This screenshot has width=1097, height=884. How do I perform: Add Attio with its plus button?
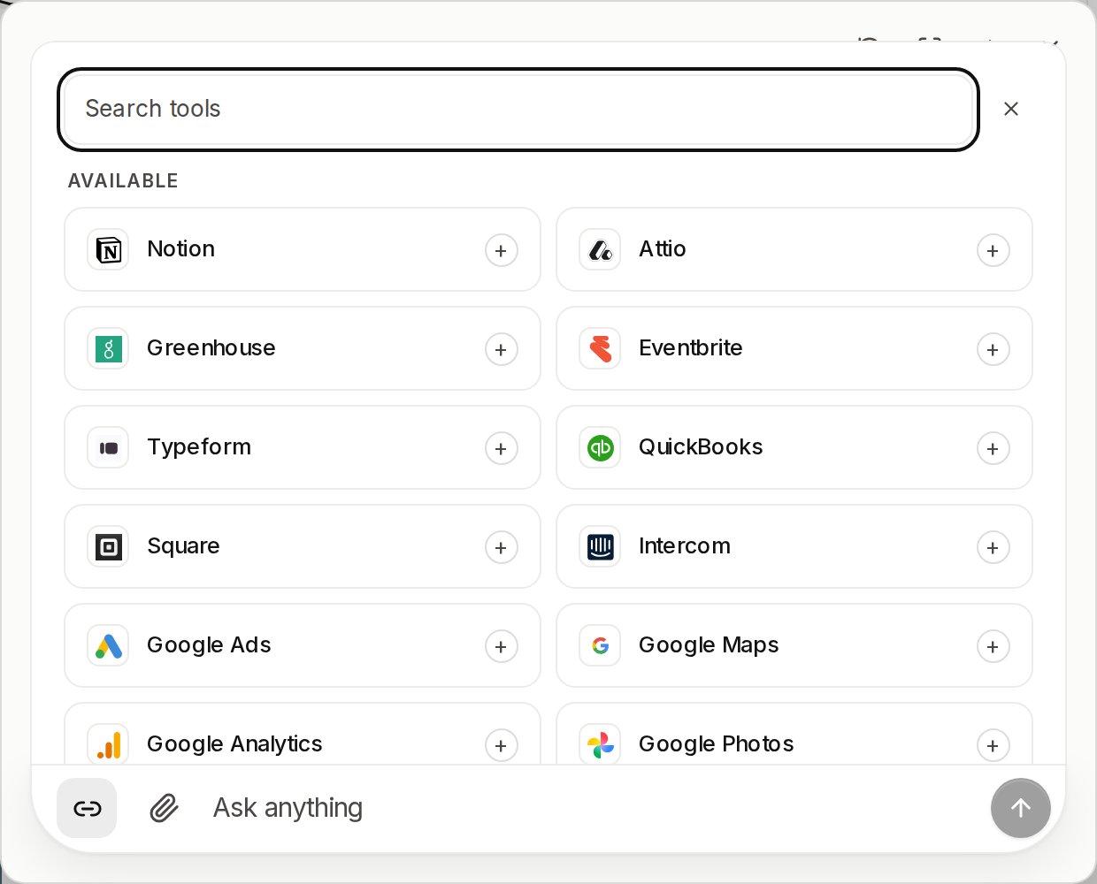point(993,250)
